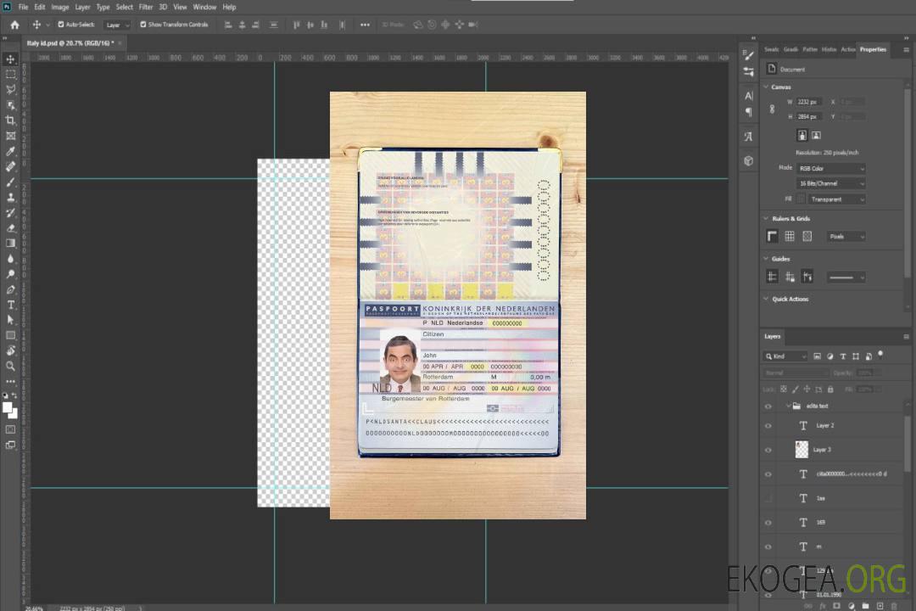Hide the adite text group layer
916x611 pixels.
point(768,406)
